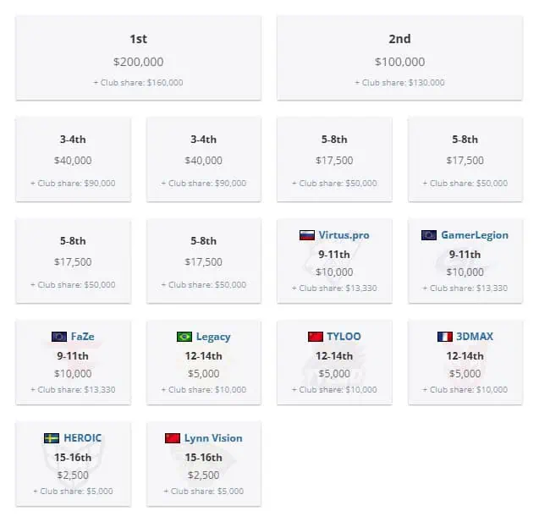Screen dimensions: 539x522
Task: Go to the HEROIC team page
Action: (x=83, y=437)
